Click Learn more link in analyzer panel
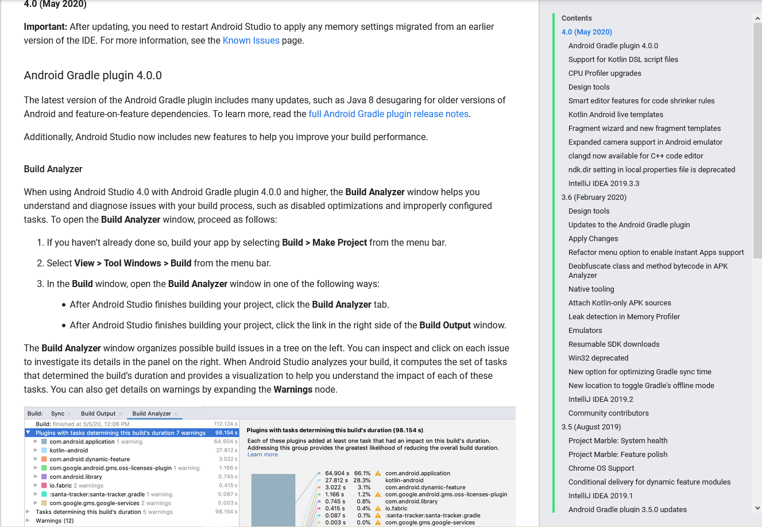Image resolution: width=762 pixels, height=527 pixels. pyautogui.click(x=262, y=455)
